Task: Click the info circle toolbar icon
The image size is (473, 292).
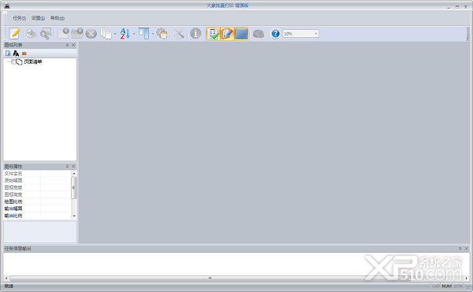Action: pos(196,33)
